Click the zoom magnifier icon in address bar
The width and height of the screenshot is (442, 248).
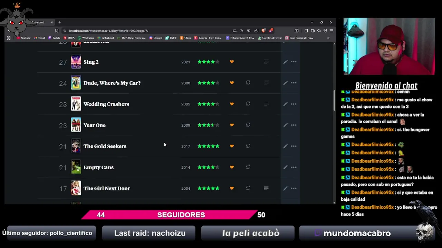coord(249,31)
